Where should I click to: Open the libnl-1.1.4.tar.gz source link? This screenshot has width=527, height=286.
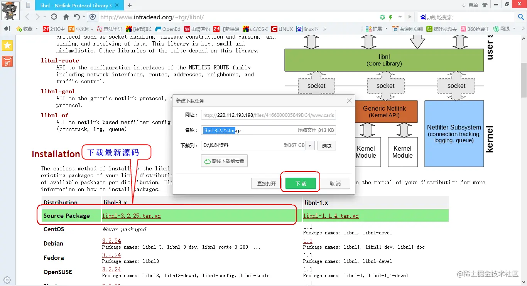pos(331,216)
